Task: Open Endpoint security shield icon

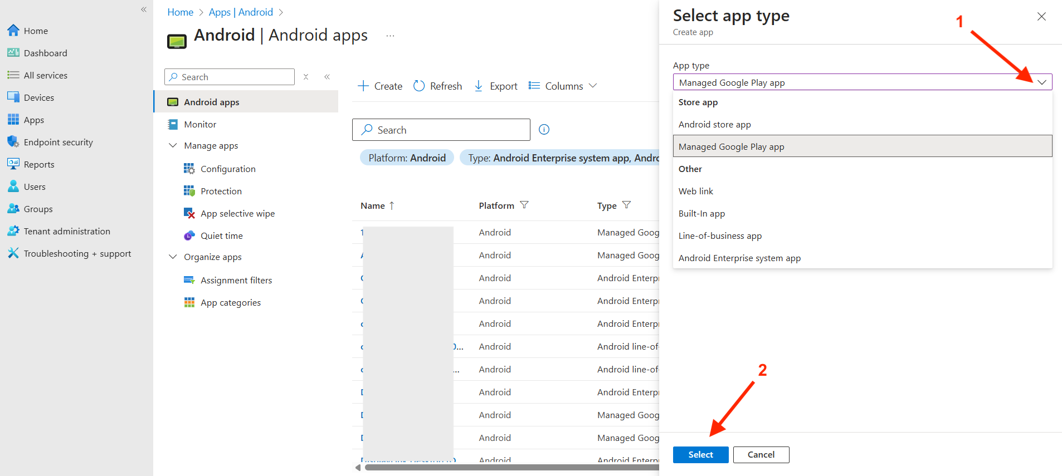Action: (x=13, y=142)
